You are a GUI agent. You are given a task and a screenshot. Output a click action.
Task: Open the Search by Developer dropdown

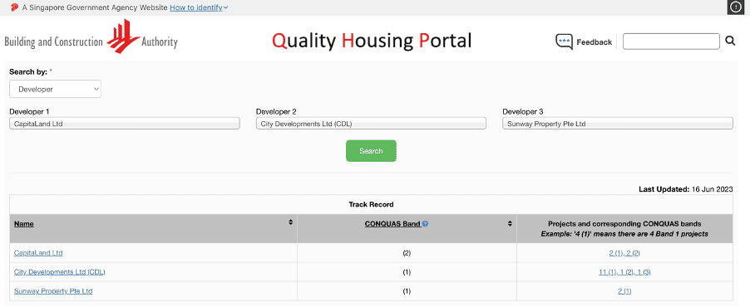coord(55,90)
